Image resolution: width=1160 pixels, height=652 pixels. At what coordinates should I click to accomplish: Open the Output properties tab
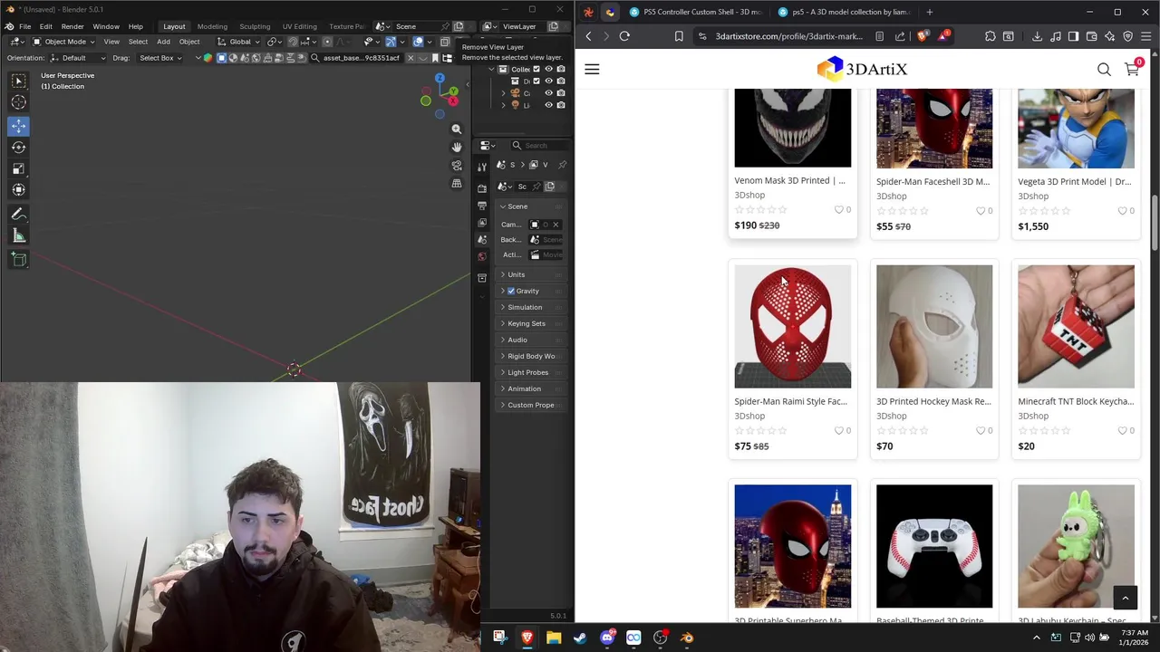point(482,206)
